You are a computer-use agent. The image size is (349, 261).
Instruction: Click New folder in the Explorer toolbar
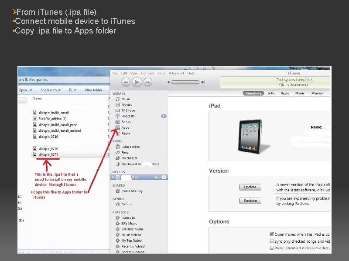pos(93,90)
